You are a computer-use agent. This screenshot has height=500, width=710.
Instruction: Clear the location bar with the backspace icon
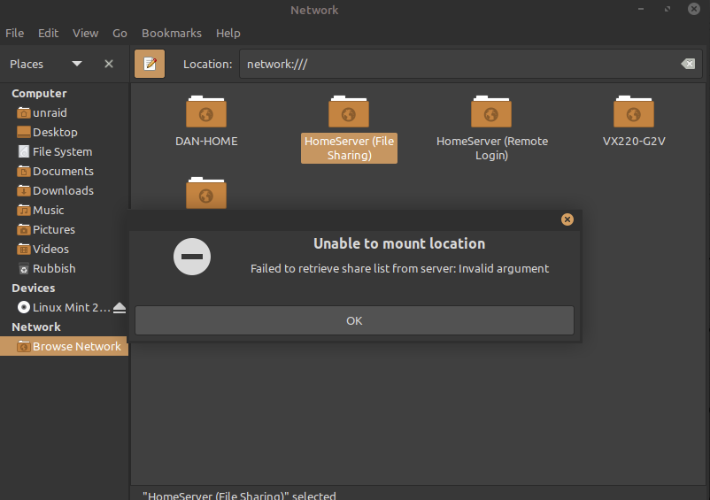pos(688,64)
